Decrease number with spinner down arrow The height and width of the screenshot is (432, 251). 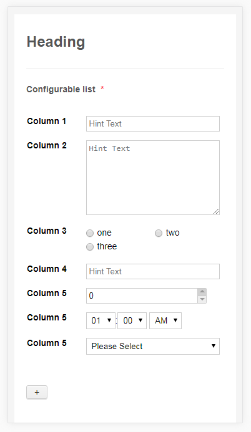202,299
